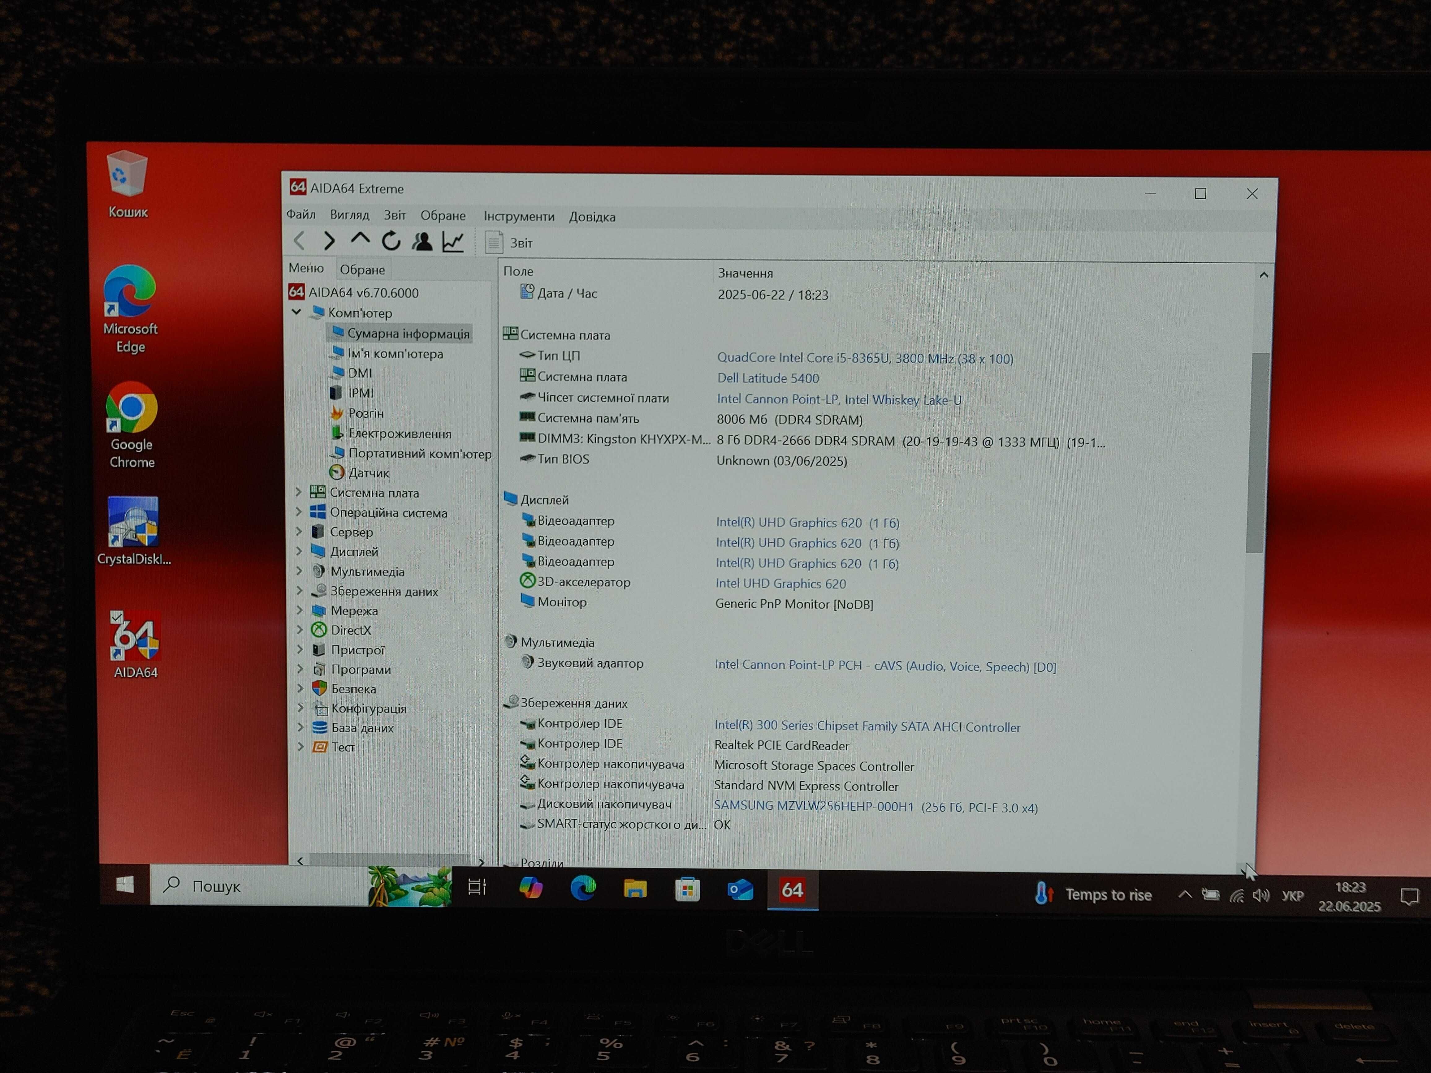The height and width of the screenshot is (1073, 1431).
Task: Open the Довідка menu
Action: (592, 217)
